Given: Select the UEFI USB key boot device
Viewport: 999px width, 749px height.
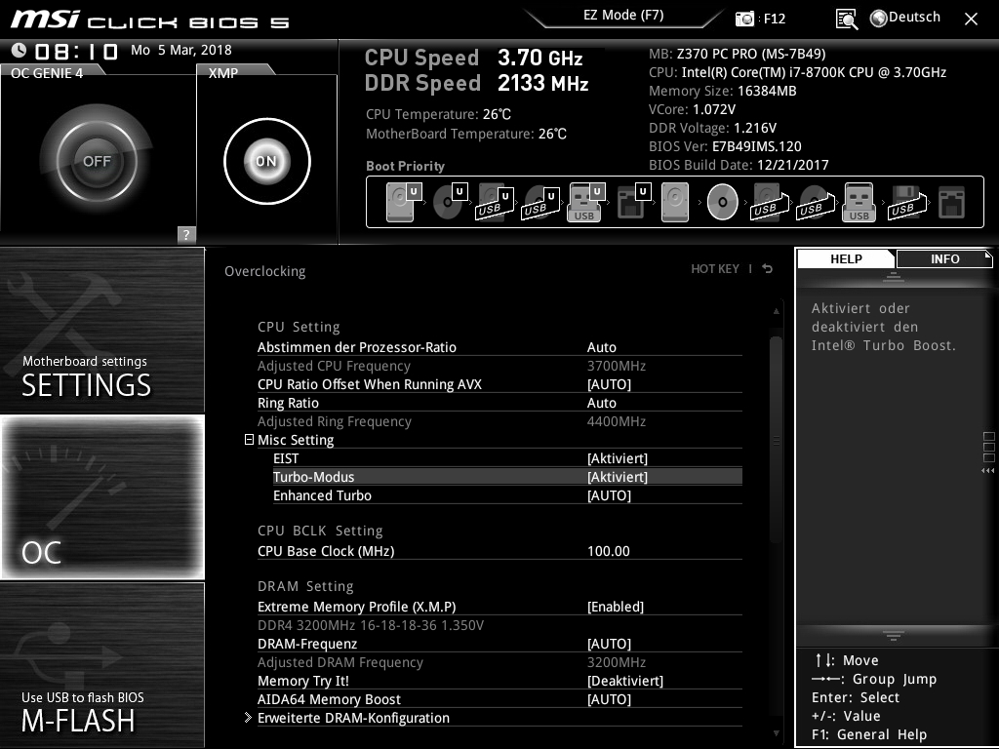Looking at the screenshot, I should [x=586, y=202].
